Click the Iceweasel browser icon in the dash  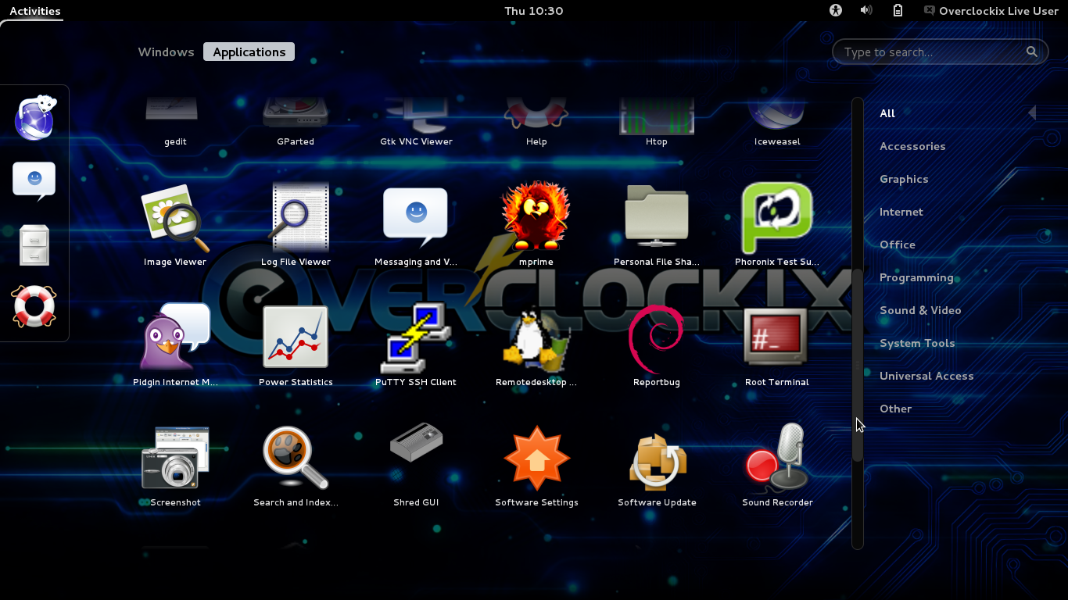point(34,118)
